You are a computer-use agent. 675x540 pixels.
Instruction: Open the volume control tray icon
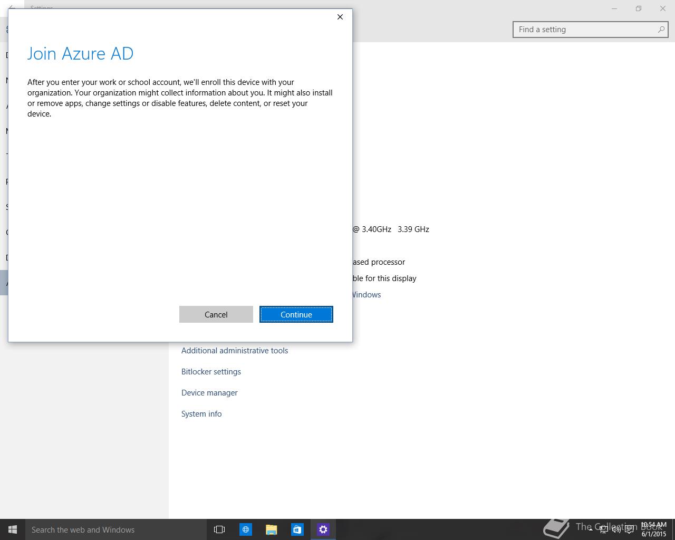point(616,529)
